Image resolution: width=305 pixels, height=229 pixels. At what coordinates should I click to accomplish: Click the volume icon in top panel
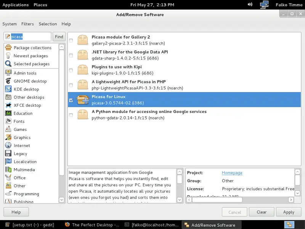[250, 4]
